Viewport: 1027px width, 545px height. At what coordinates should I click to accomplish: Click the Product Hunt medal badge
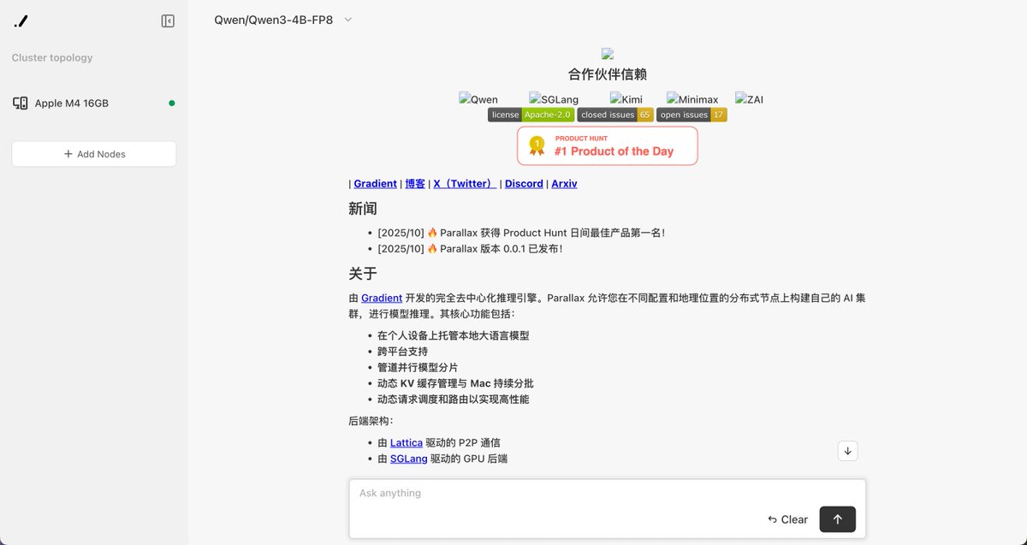tap(537, 145)
